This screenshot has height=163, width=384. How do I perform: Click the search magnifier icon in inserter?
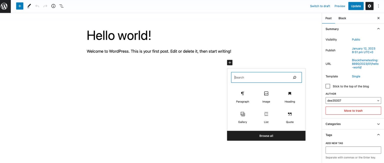coord(295,78)
